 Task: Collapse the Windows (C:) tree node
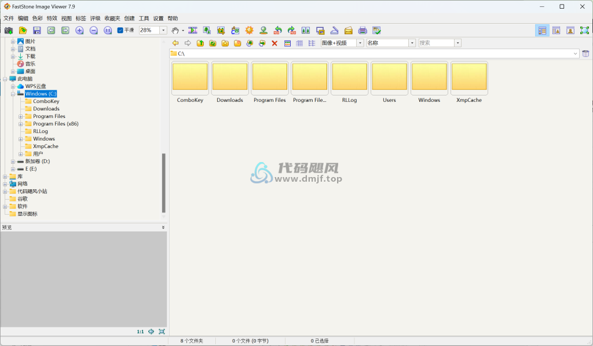pyautogui.click(x=13, y=94)
